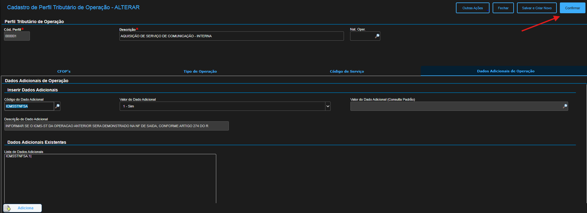Select the Dados Adicionais de Operação tab
Screen dimensions: 587x213
(506, 71)
